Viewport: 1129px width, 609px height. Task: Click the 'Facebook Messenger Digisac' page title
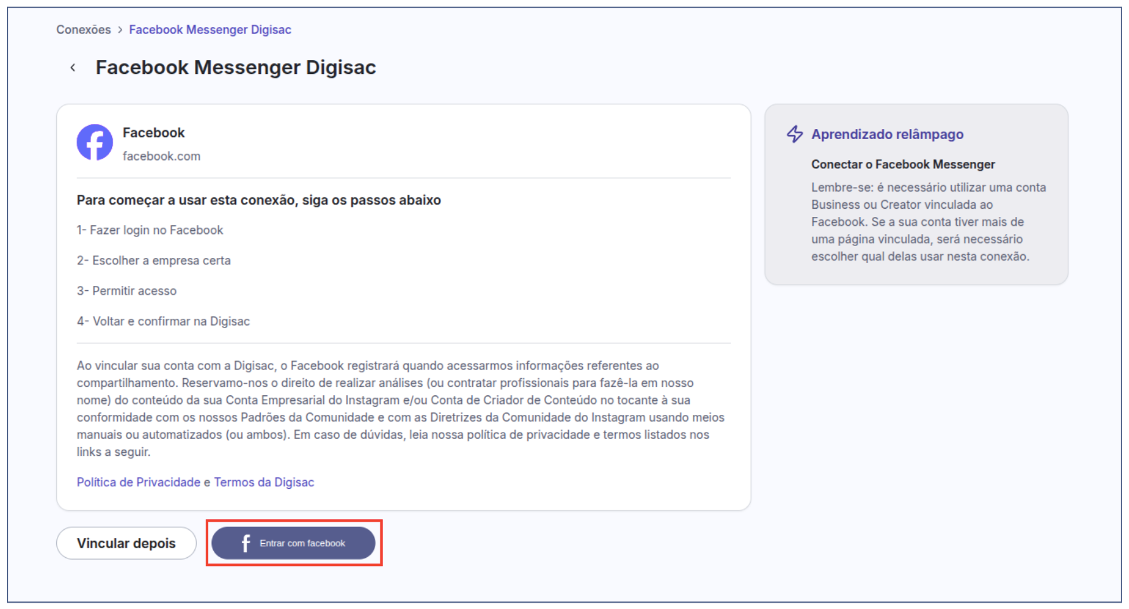235,68
